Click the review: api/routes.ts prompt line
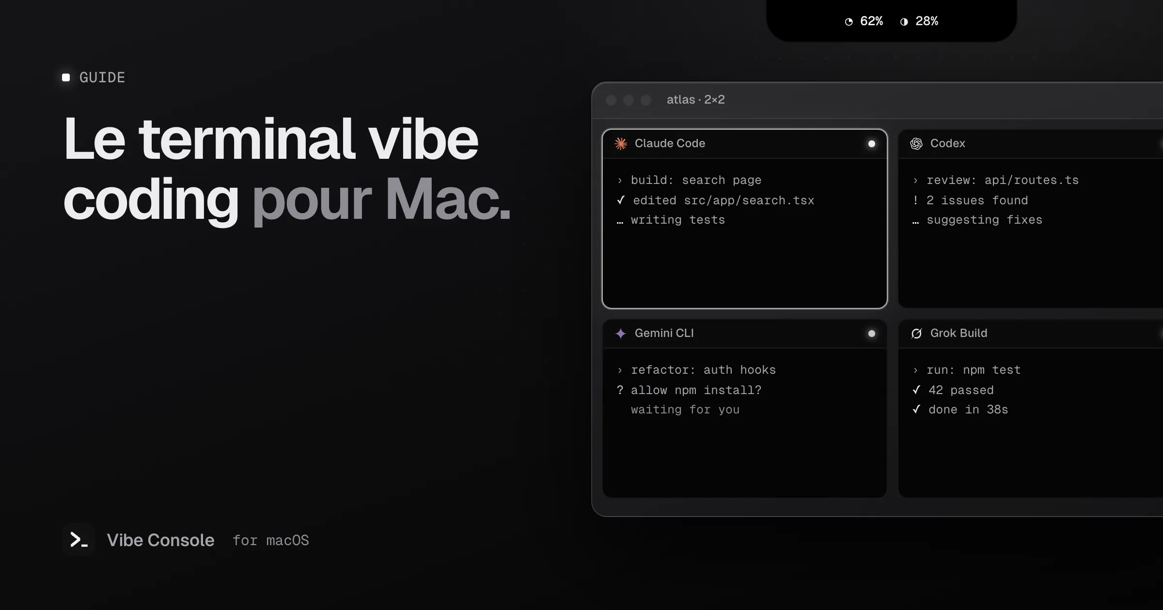This screenshot has width=1163, height=610. point(996,180)
